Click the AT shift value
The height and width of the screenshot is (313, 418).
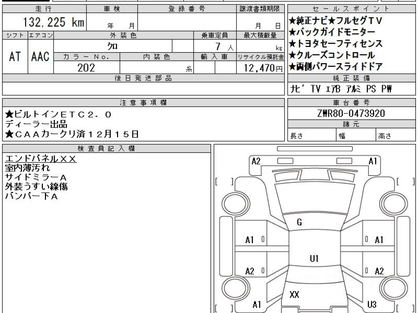(15, 57)
